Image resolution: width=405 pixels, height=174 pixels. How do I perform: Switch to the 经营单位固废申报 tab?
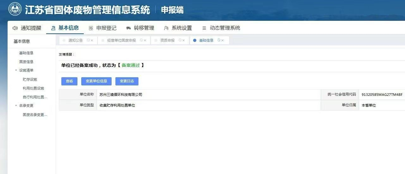point(121,40)
